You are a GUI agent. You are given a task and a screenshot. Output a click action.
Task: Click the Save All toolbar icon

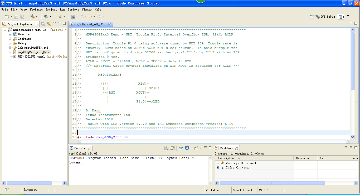22,17
